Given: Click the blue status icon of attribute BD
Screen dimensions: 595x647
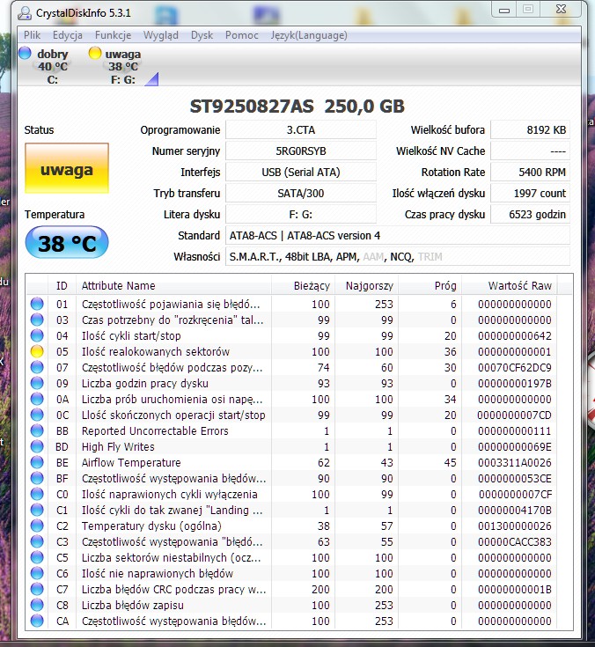Looking at the screenshot, I should [x=37, y=446].
